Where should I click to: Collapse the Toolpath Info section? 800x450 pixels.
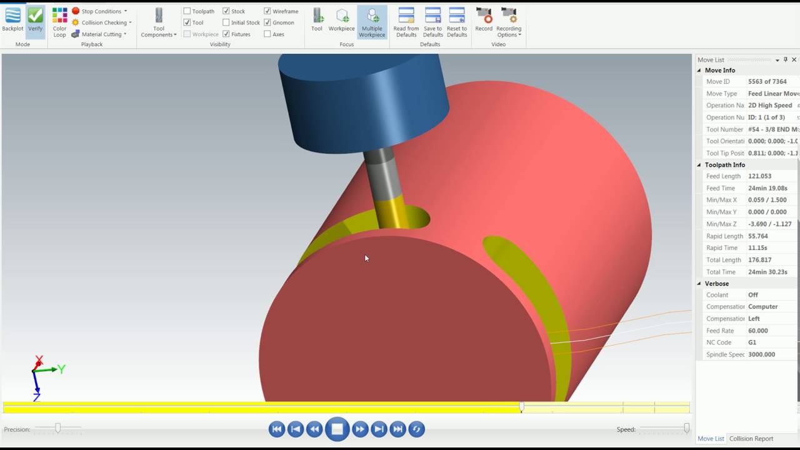[x=700, y=165]
